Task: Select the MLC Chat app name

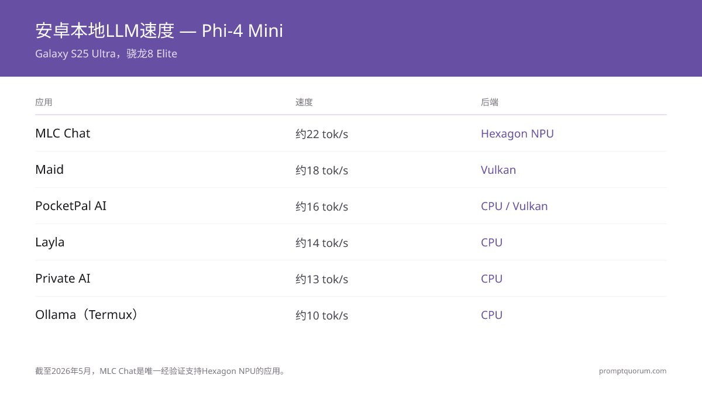Action: click(x=63, y=133)
